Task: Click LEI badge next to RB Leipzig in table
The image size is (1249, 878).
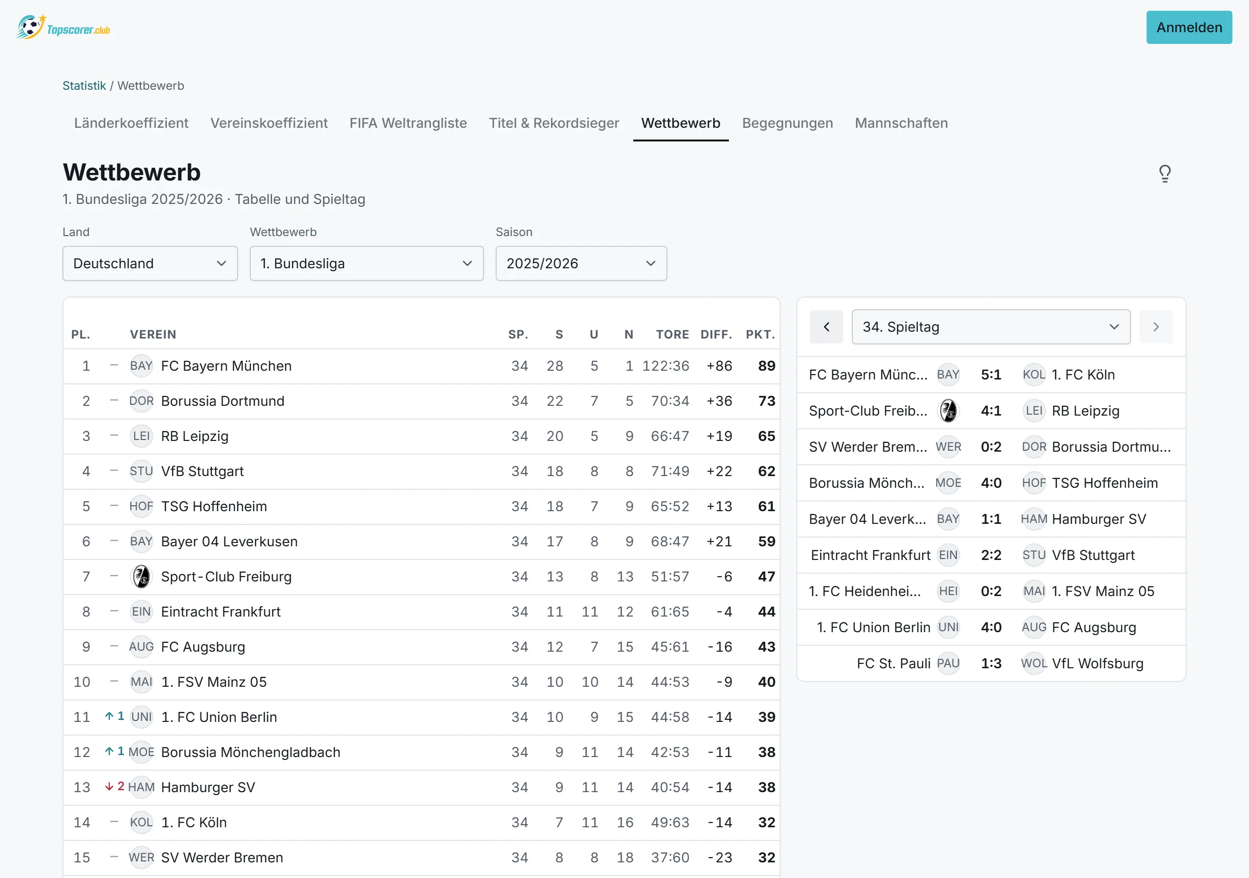Action: point(141,436)
